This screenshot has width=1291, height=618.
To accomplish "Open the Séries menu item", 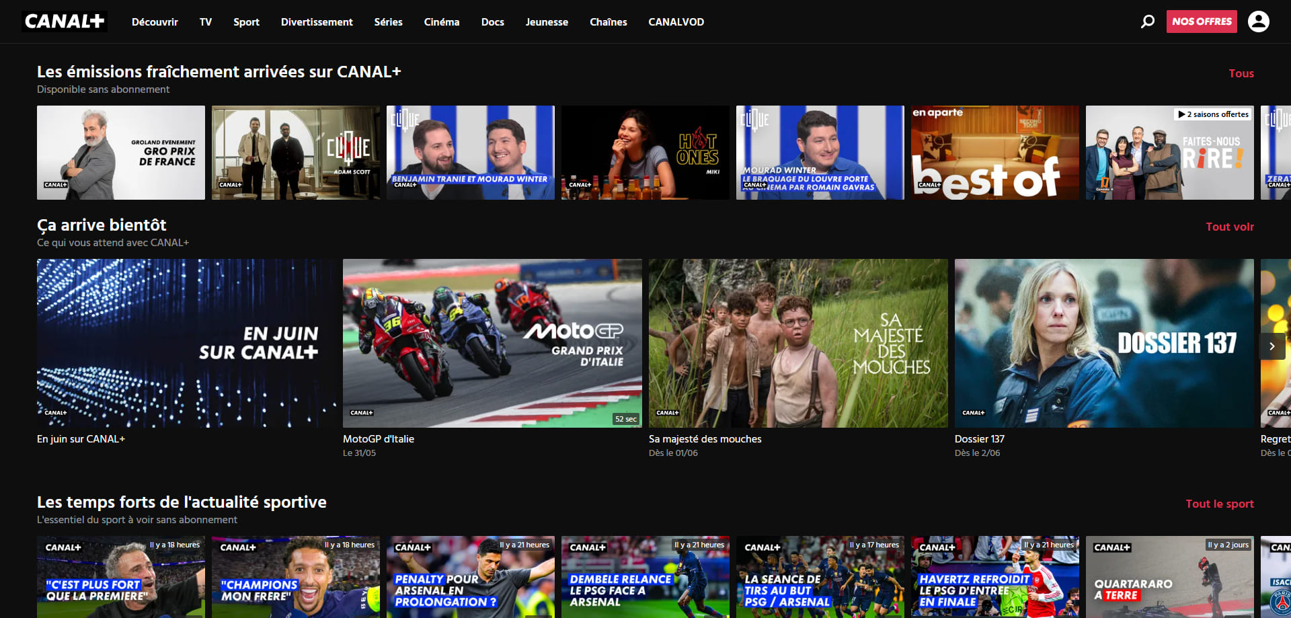I will tap(389, 22).
